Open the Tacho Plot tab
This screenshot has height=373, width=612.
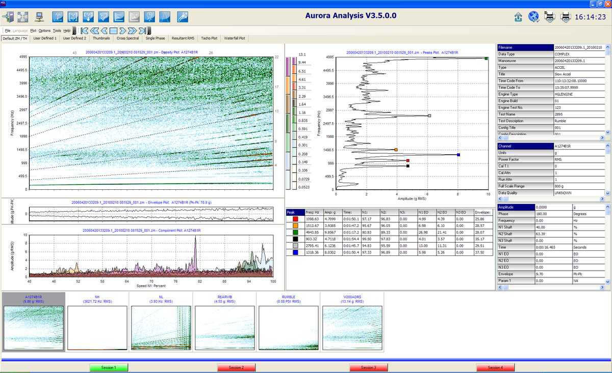(209, 38)
